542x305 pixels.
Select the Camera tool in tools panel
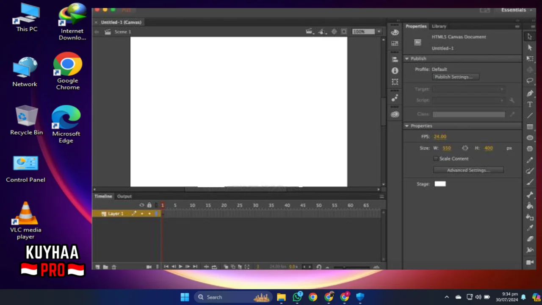tap(530, 262)
